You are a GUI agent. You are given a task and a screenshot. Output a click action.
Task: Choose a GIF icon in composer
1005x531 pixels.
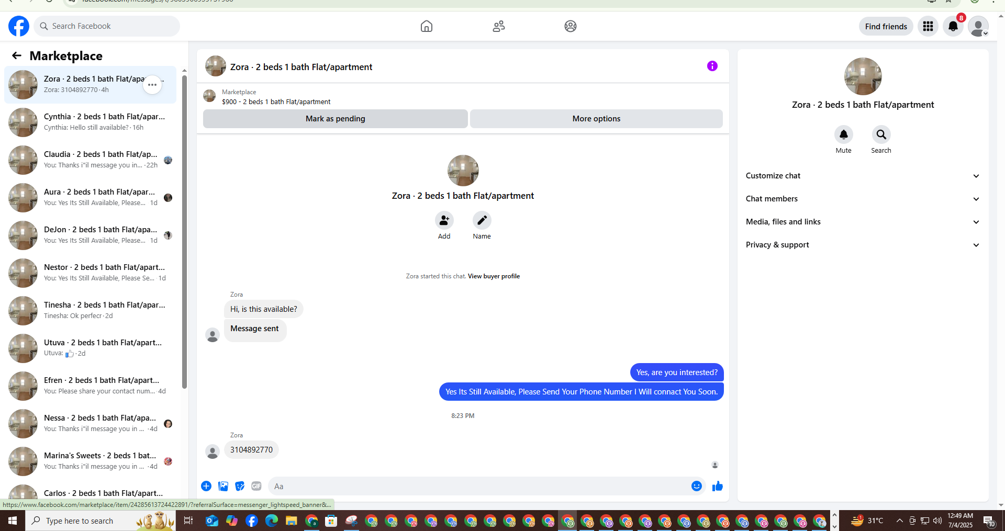click(x=256, y=486)
